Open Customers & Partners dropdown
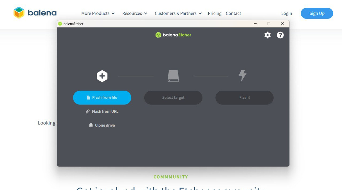The image size is (342, 190). coord(178,13)
